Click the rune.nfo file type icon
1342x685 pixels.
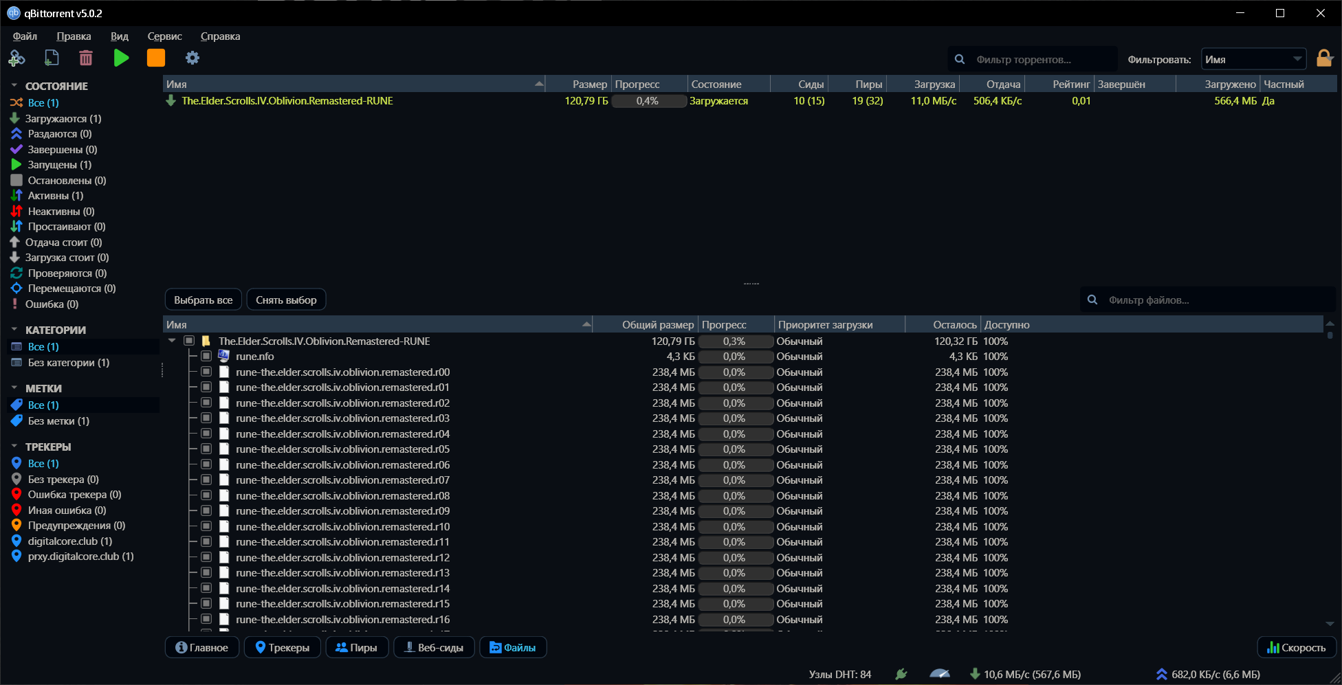pyautogui.click(x=223, y=356)
